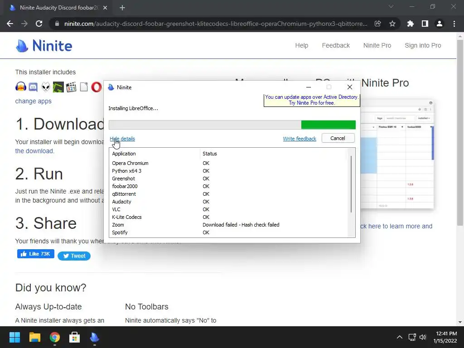
Task: Click the share page icon in address bar
Action: tap(377, 24)
